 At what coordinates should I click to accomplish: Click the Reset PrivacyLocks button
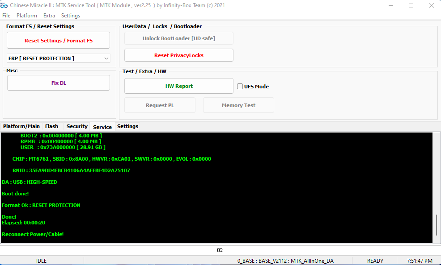click(x=179, y=55)
